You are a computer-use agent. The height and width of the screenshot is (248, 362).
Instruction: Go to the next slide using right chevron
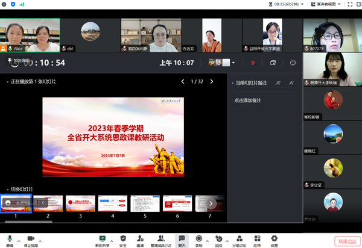coord(212,81)
